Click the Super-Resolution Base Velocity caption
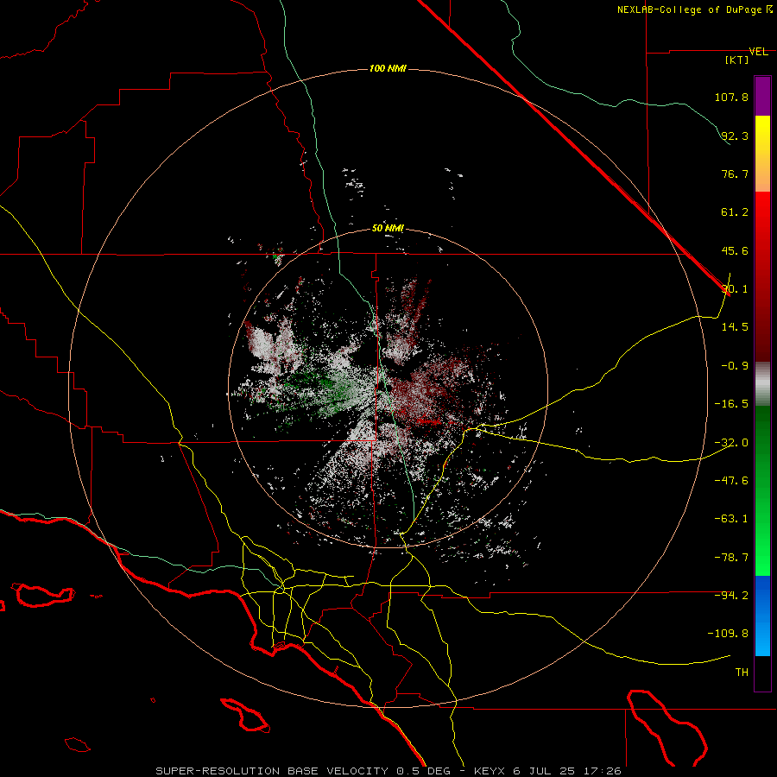The image size is (777, 777). coord(388,771)
